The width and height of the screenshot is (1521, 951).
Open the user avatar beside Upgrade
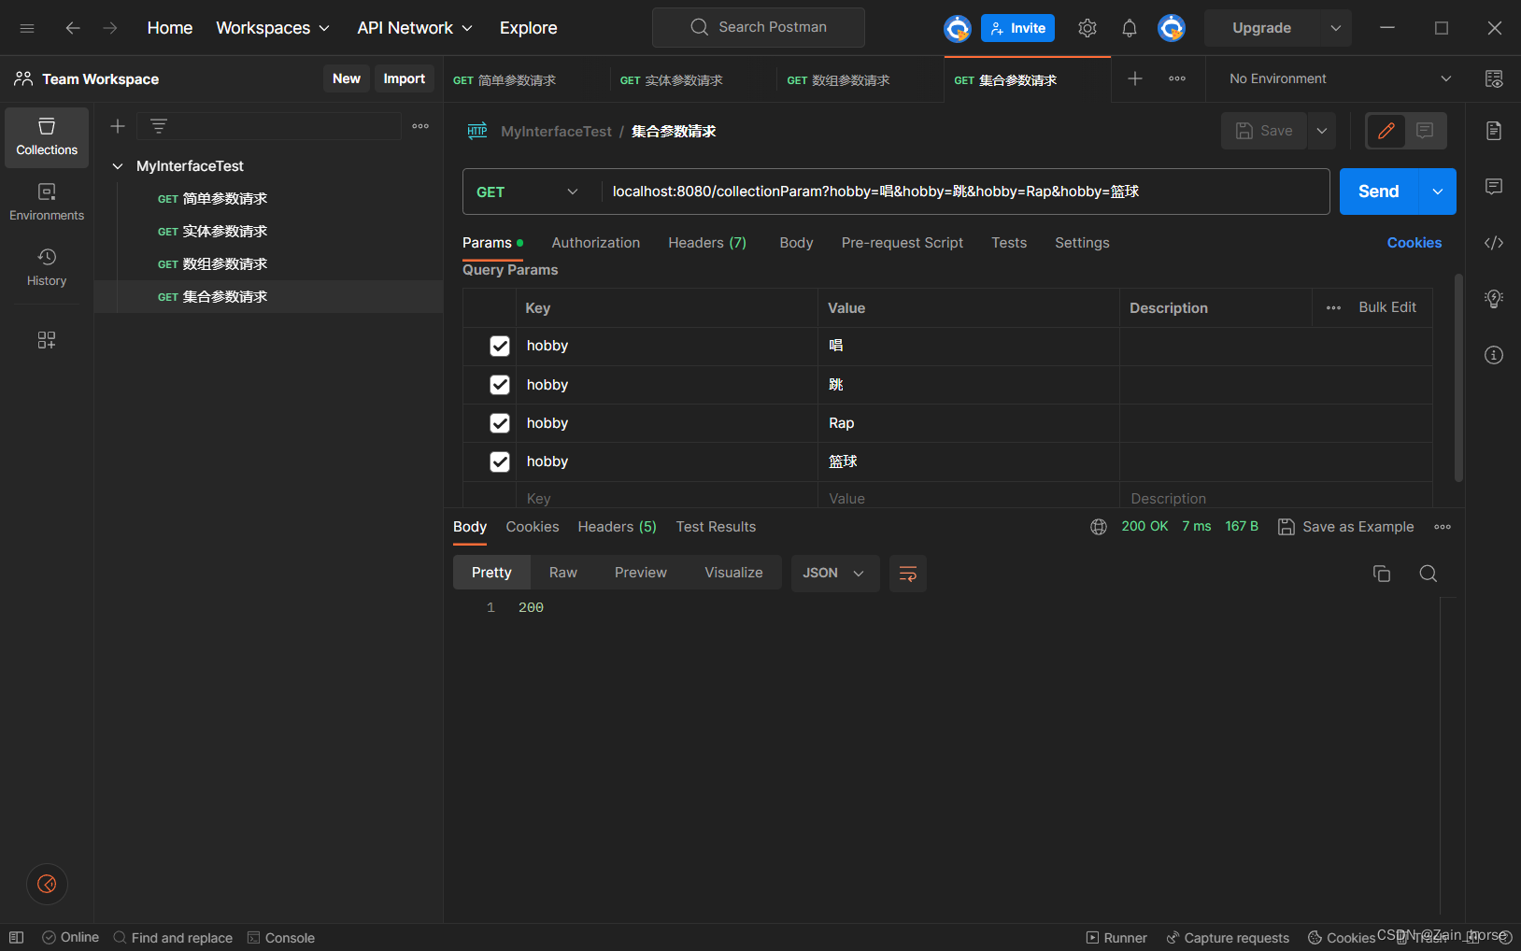(1172, 28)
